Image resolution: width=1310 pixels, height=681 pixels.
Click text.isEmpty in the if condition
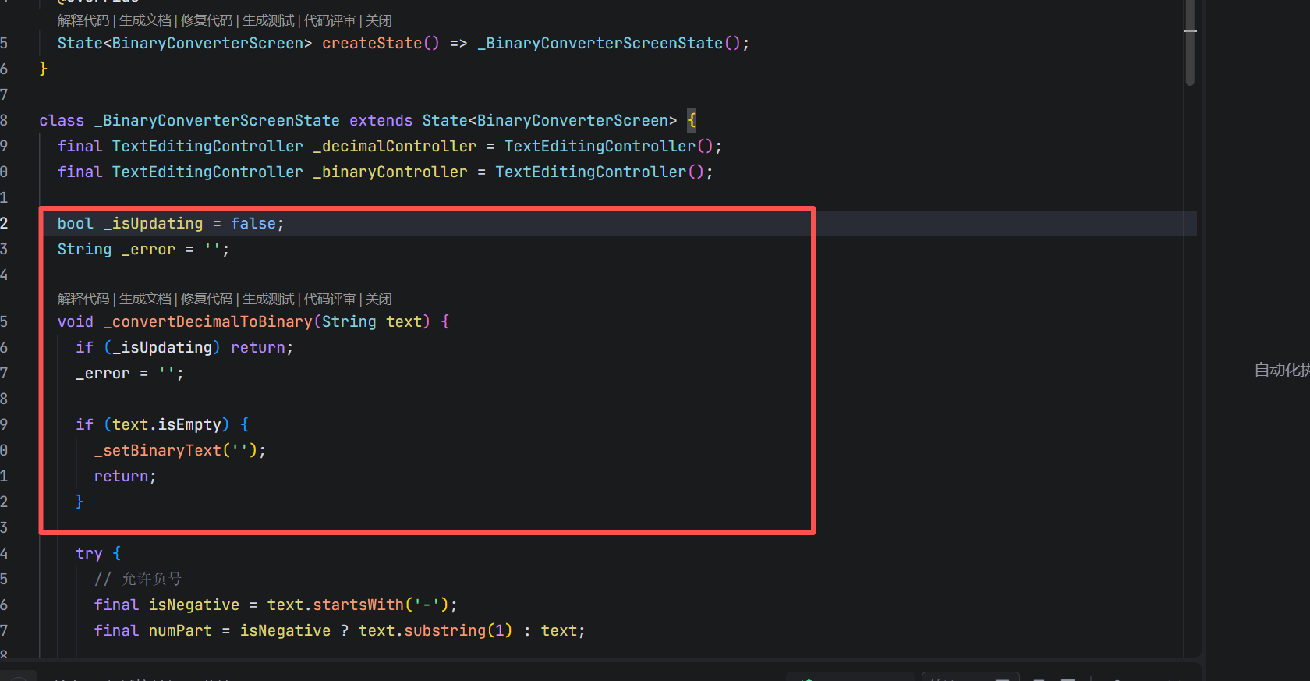pyautogui.click(x=167, y=424)
